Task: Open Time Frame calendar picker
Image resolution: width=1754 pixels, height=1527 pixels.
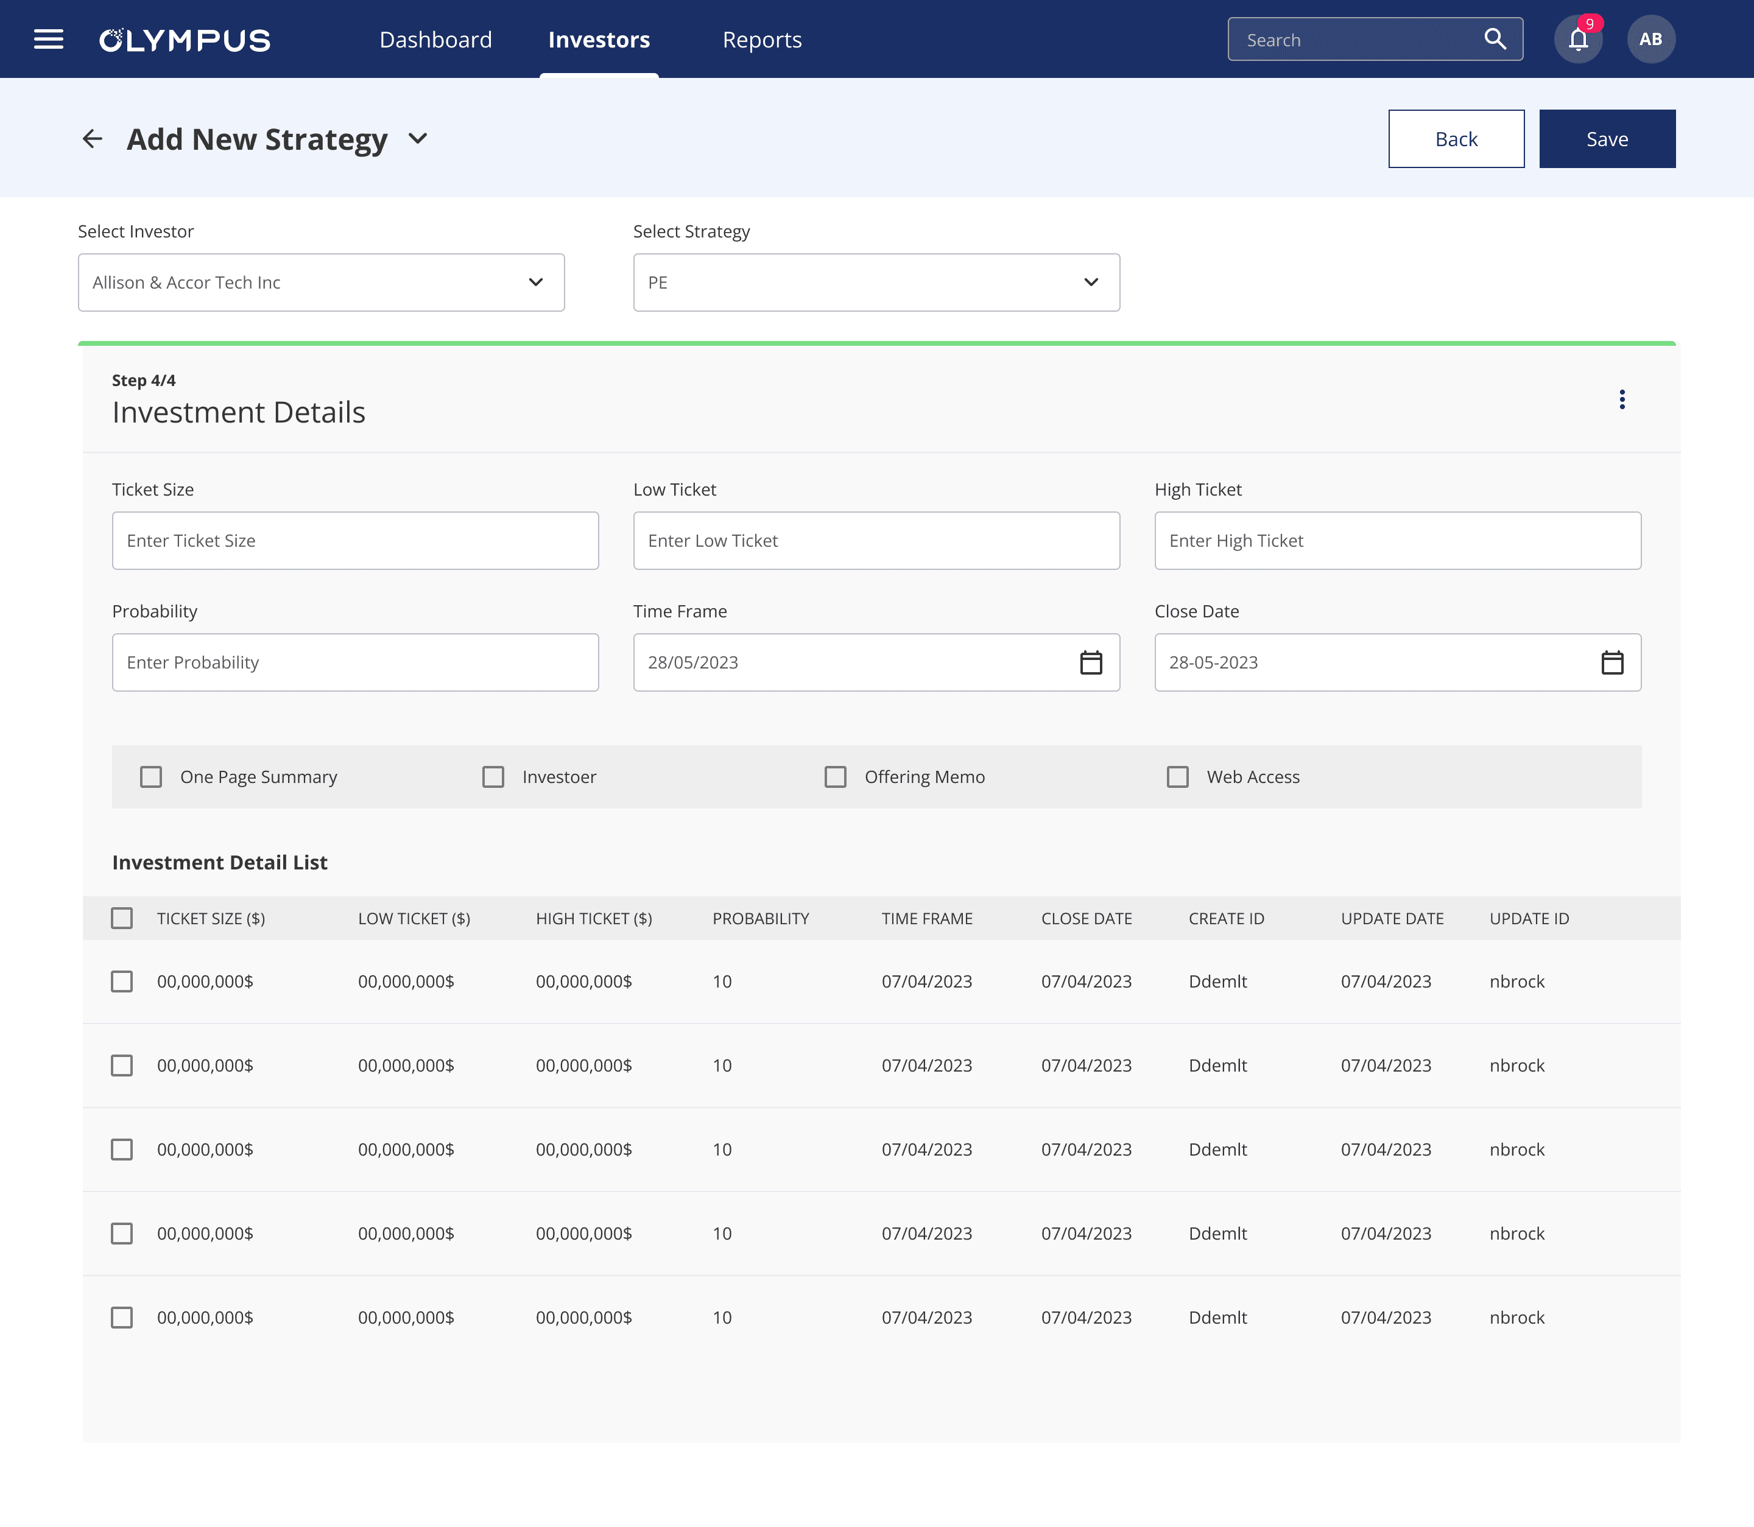Action: point(1091,662)
